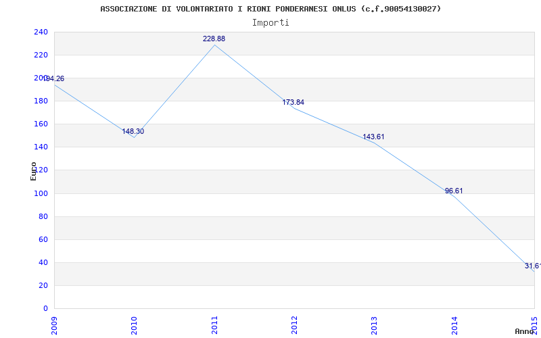Click the 140 y-axis tick label
This screenshot has height=338, width=541.
[41, 147]
